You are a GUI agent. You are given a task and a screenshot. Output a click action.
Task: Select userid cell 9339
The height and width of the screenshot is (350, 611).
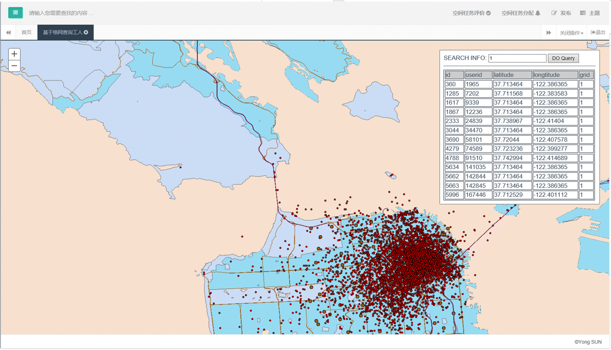tap(478, 103)
